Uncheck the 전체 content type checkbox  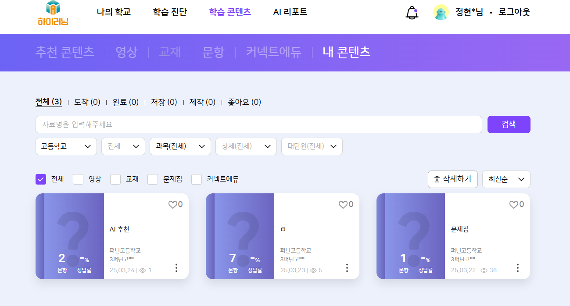(x=41, y=179)
